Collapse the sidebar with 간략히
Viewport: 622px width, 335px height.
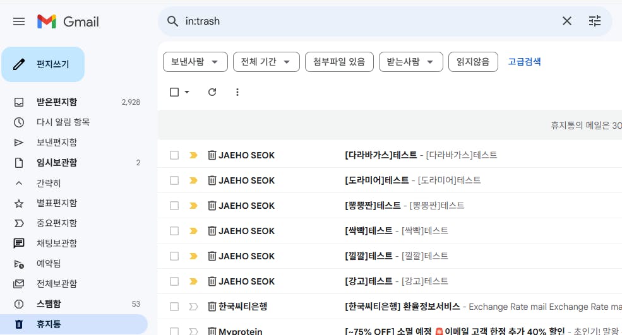pyautogui.click(x=49, y=183)
